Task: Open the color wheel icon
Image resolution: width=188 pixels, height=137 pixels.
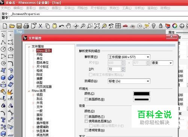Action: click(x=175, y=26)
